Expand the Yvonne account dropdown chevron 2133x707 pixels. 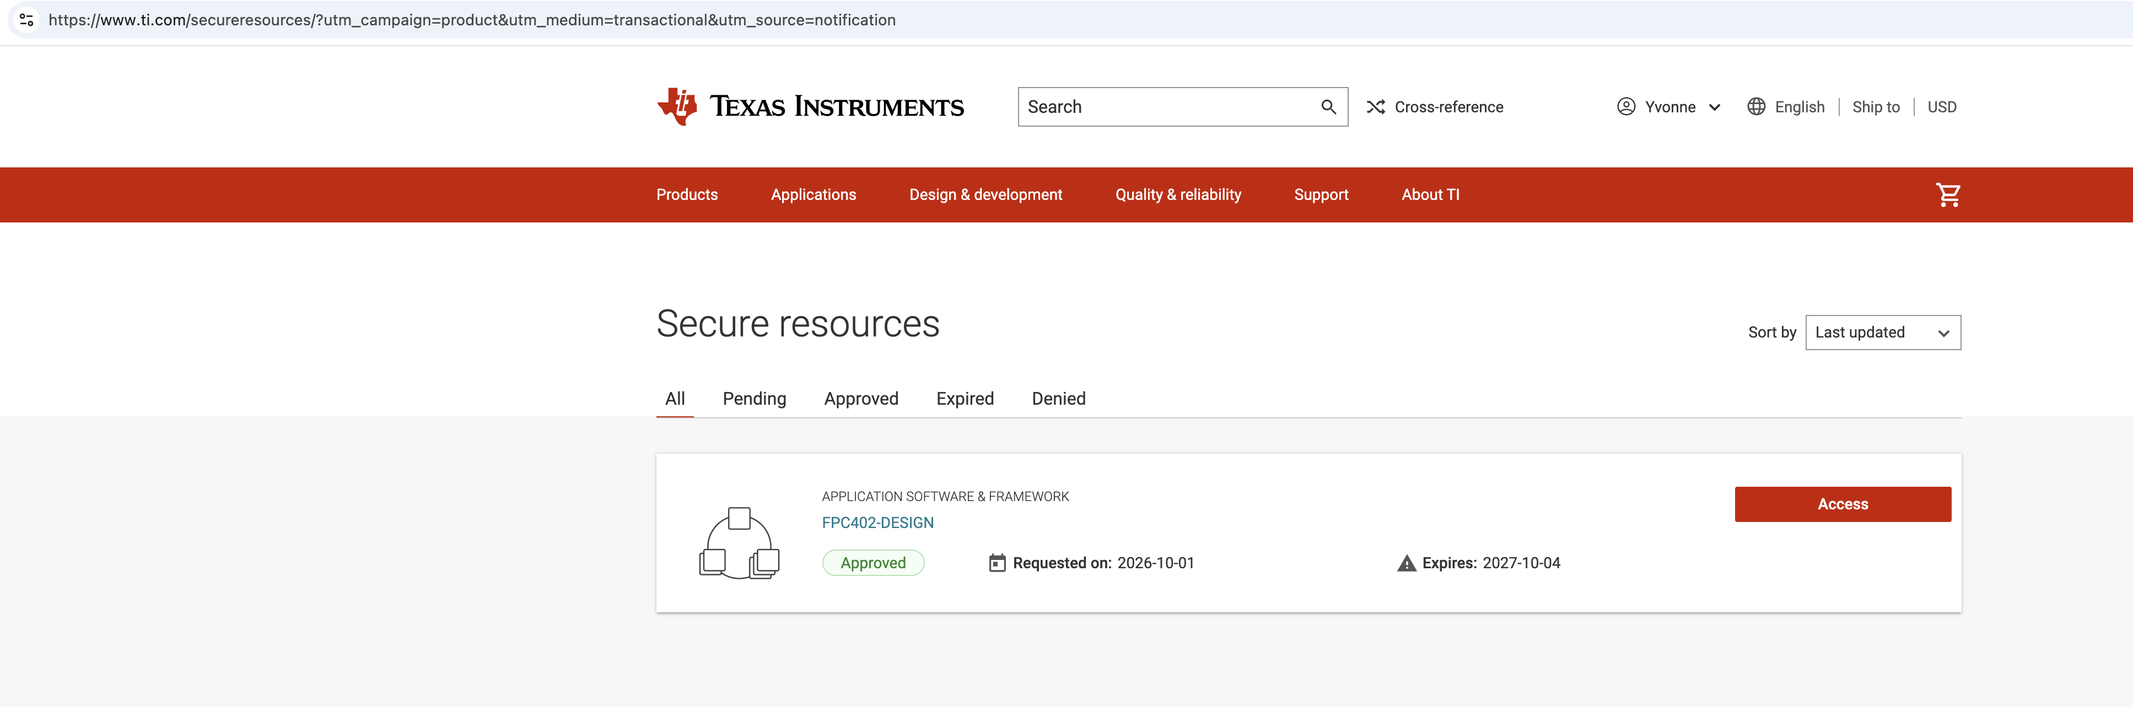pos(1714,107)
